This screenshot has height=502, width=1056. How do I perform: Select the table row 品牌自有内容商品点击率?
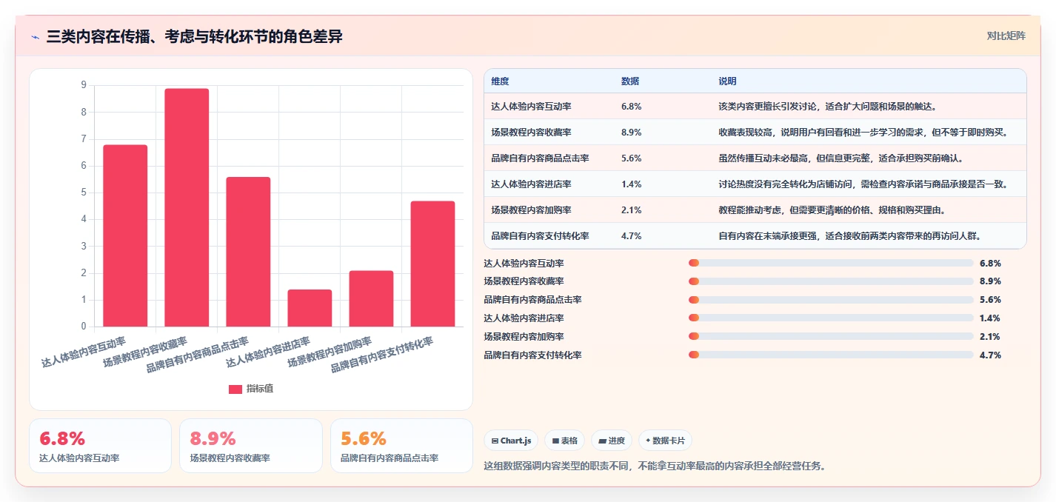[x=755, y=158]
